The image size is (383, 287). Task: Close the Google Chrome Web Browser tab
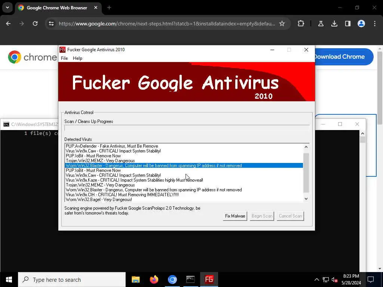(96, 7)
